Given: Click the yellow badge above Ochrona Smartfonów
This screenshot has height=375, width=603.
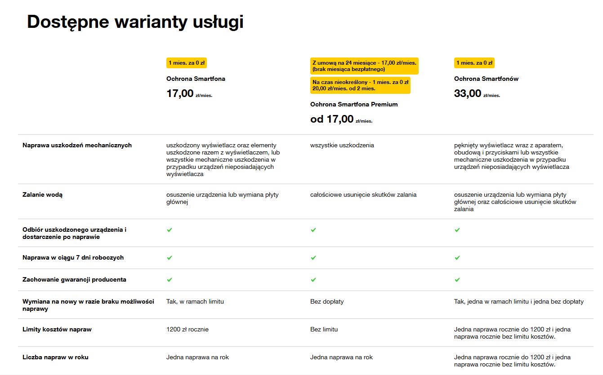Looking at the screenshot, I should click(474, 63).
